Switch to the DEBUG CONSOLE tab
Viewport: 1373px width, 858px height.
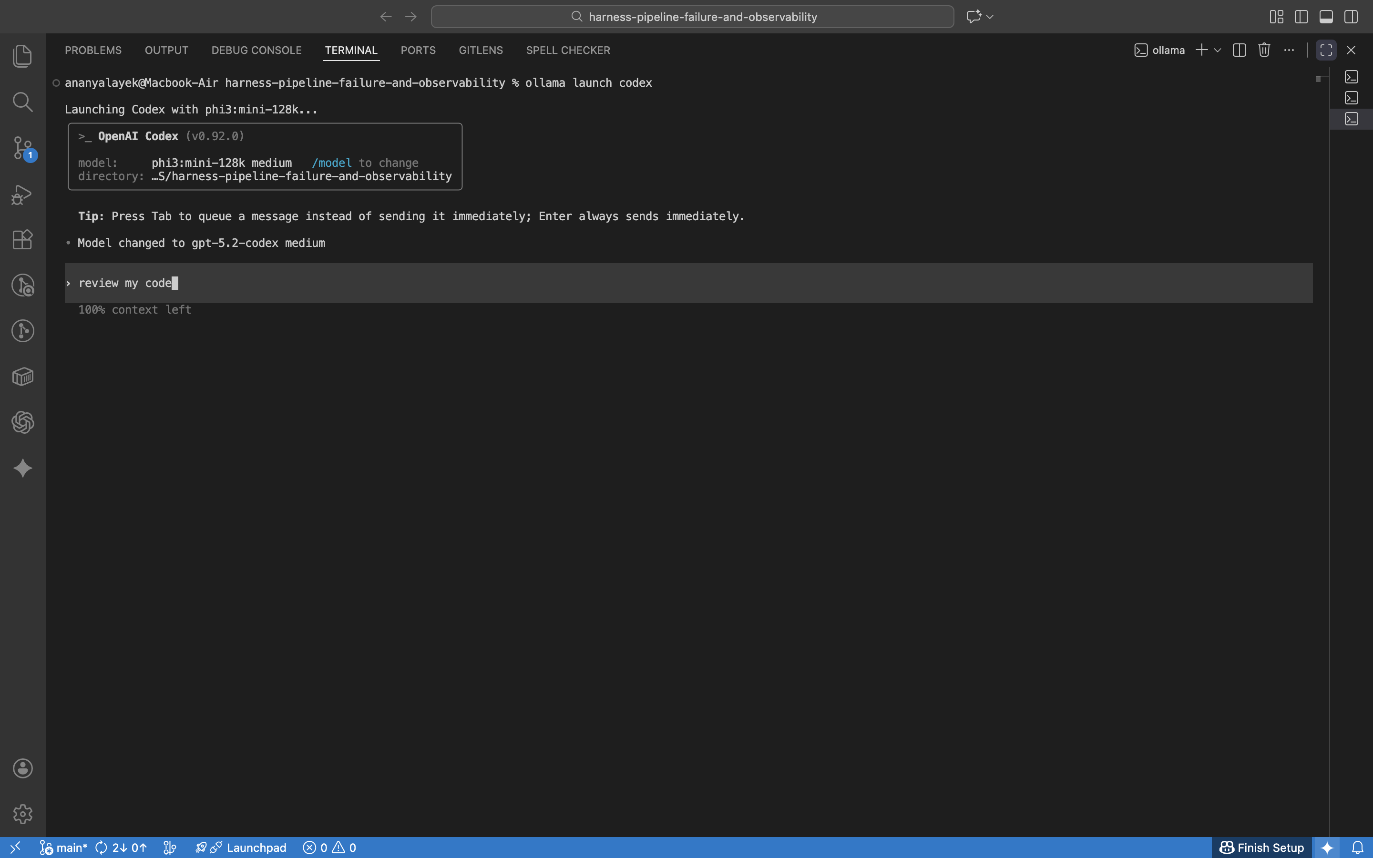pos(256,50)
